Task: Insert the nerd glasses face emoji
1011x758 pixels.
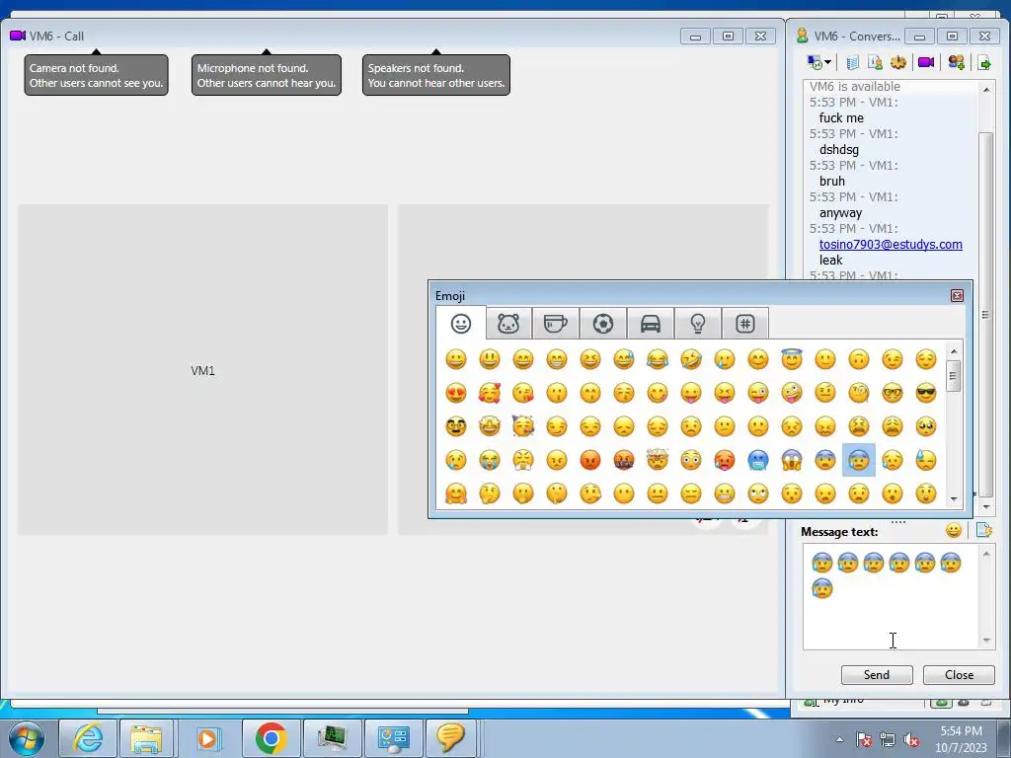Action: 893,393
